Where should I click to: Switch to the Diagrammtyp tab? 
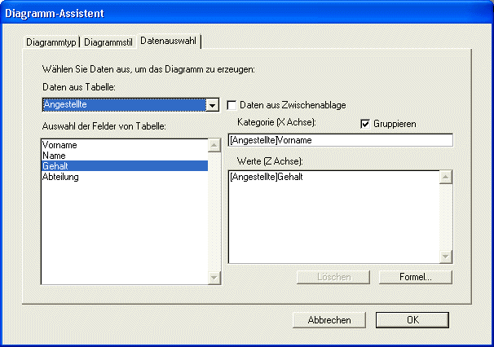(51, 42)
